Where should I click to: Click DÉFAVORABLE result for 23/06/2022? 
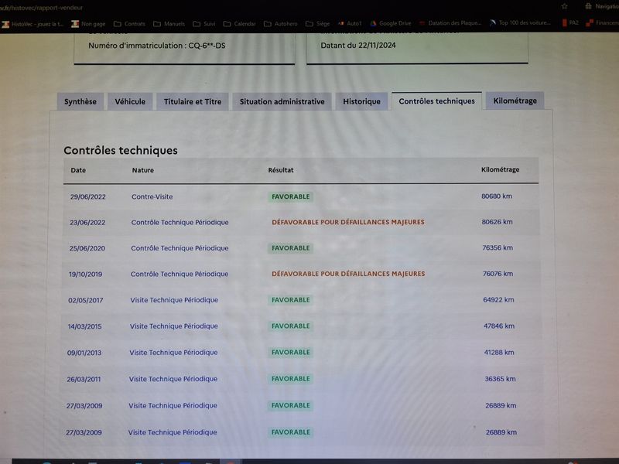(x=348, y=222)
